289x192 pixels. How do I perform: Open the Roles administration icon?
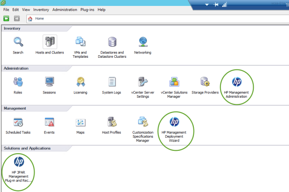point(18,82)
